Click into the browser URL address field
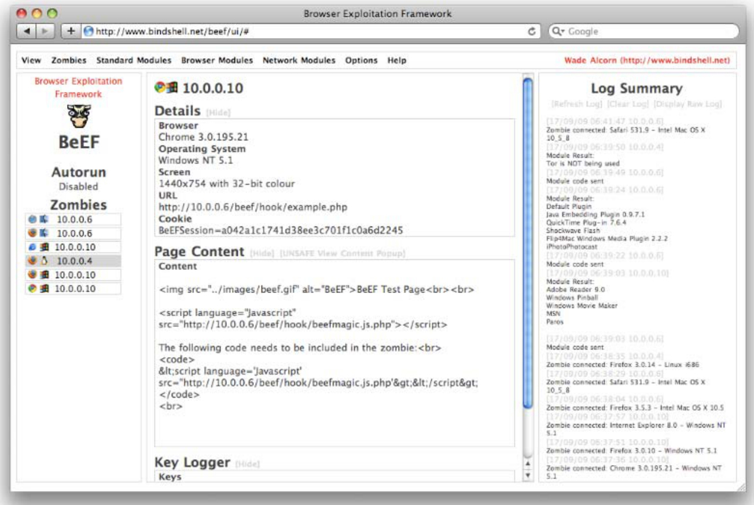The height and width of the screenshot is (505, 754). pos(310,32)
